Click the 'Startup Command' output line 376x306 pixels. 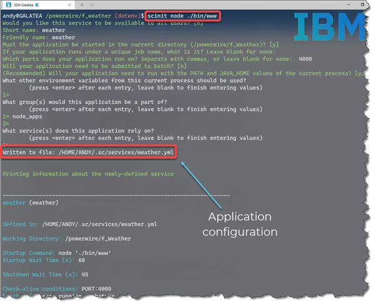click(57, 253)
